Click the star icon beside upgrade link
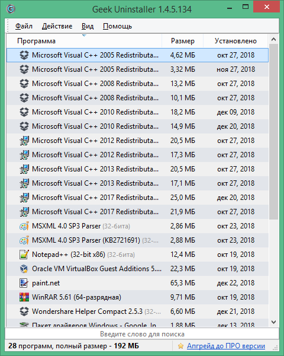Screen dimensions: 284x356 click(180, 346)
